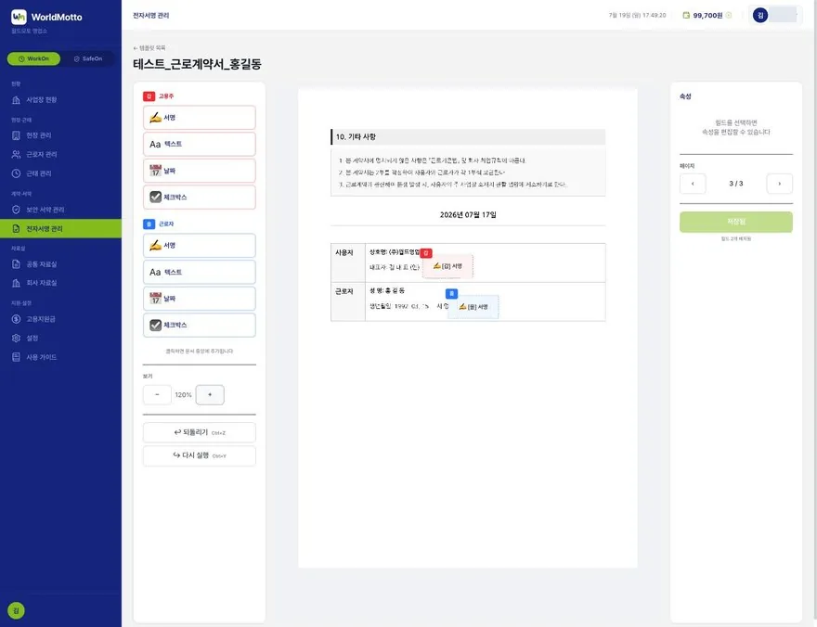Click the 120% zoom value
The width and height of the screenshot is (817, 627).
coord(184,395)
